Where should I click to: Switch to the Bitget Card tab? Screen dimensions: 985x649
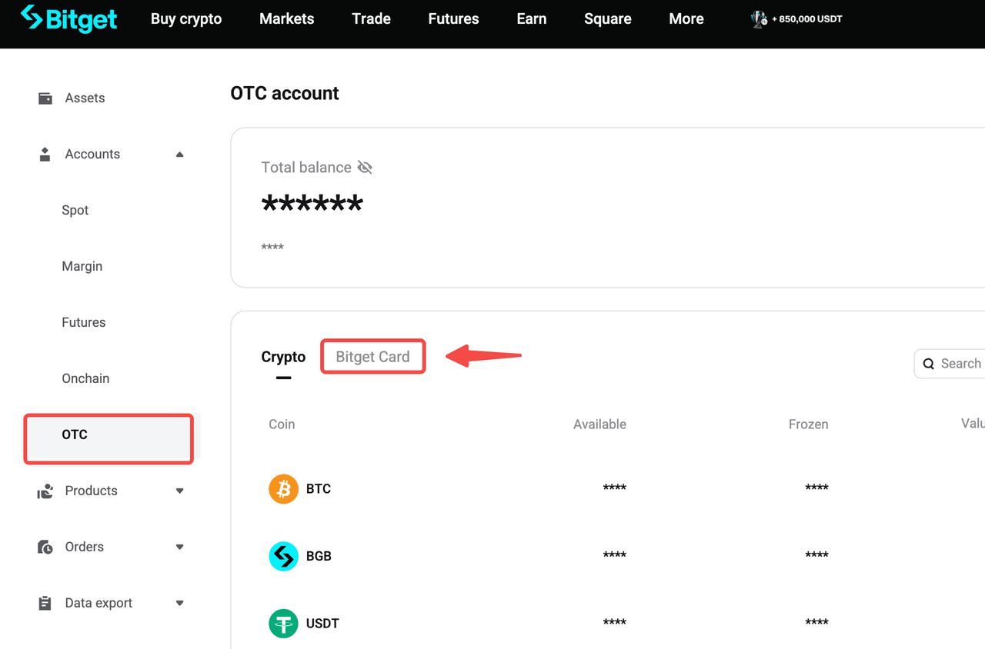coord(372,356)
